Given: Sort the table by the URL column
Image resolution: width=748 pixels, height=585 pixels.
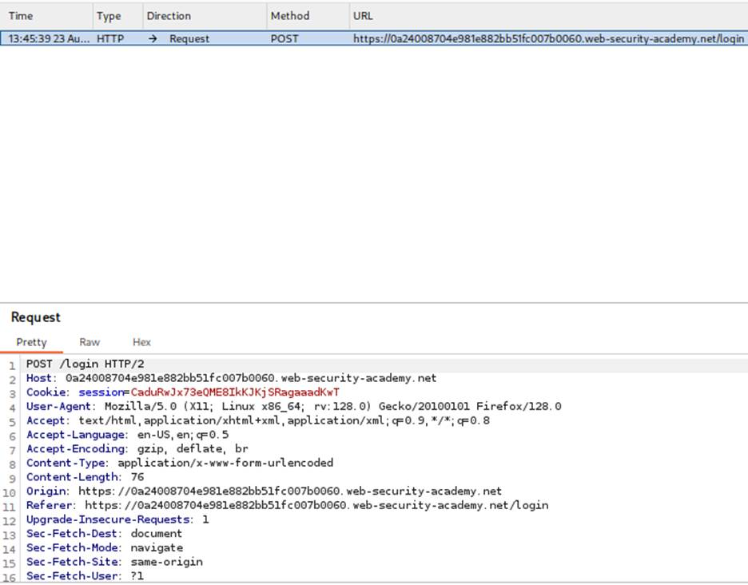Looking at the screenshot, I should click(x=363, y=16).
